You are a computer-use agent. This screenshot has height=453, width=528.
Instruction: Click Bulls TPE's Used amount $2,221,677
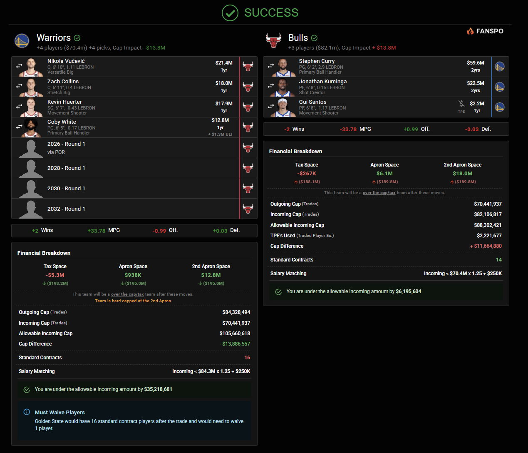pos(489,235)
